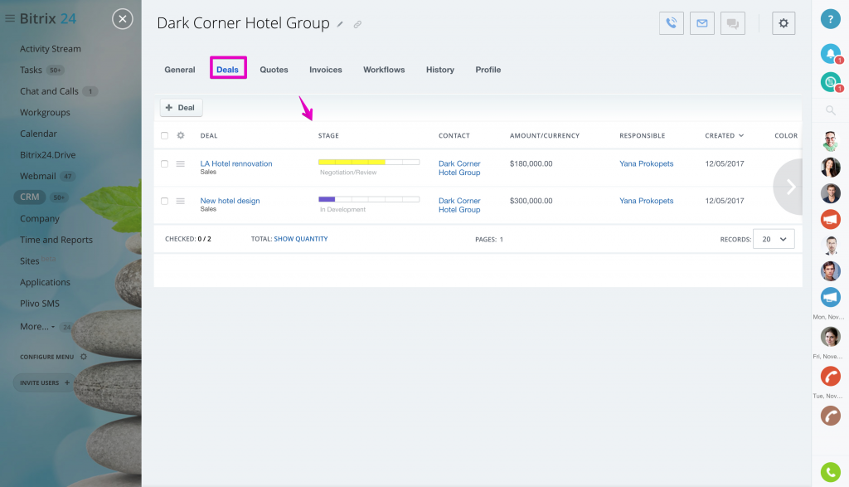Switch to the History tab
This screenshot has height=487, width=849.
click(439, 70)
